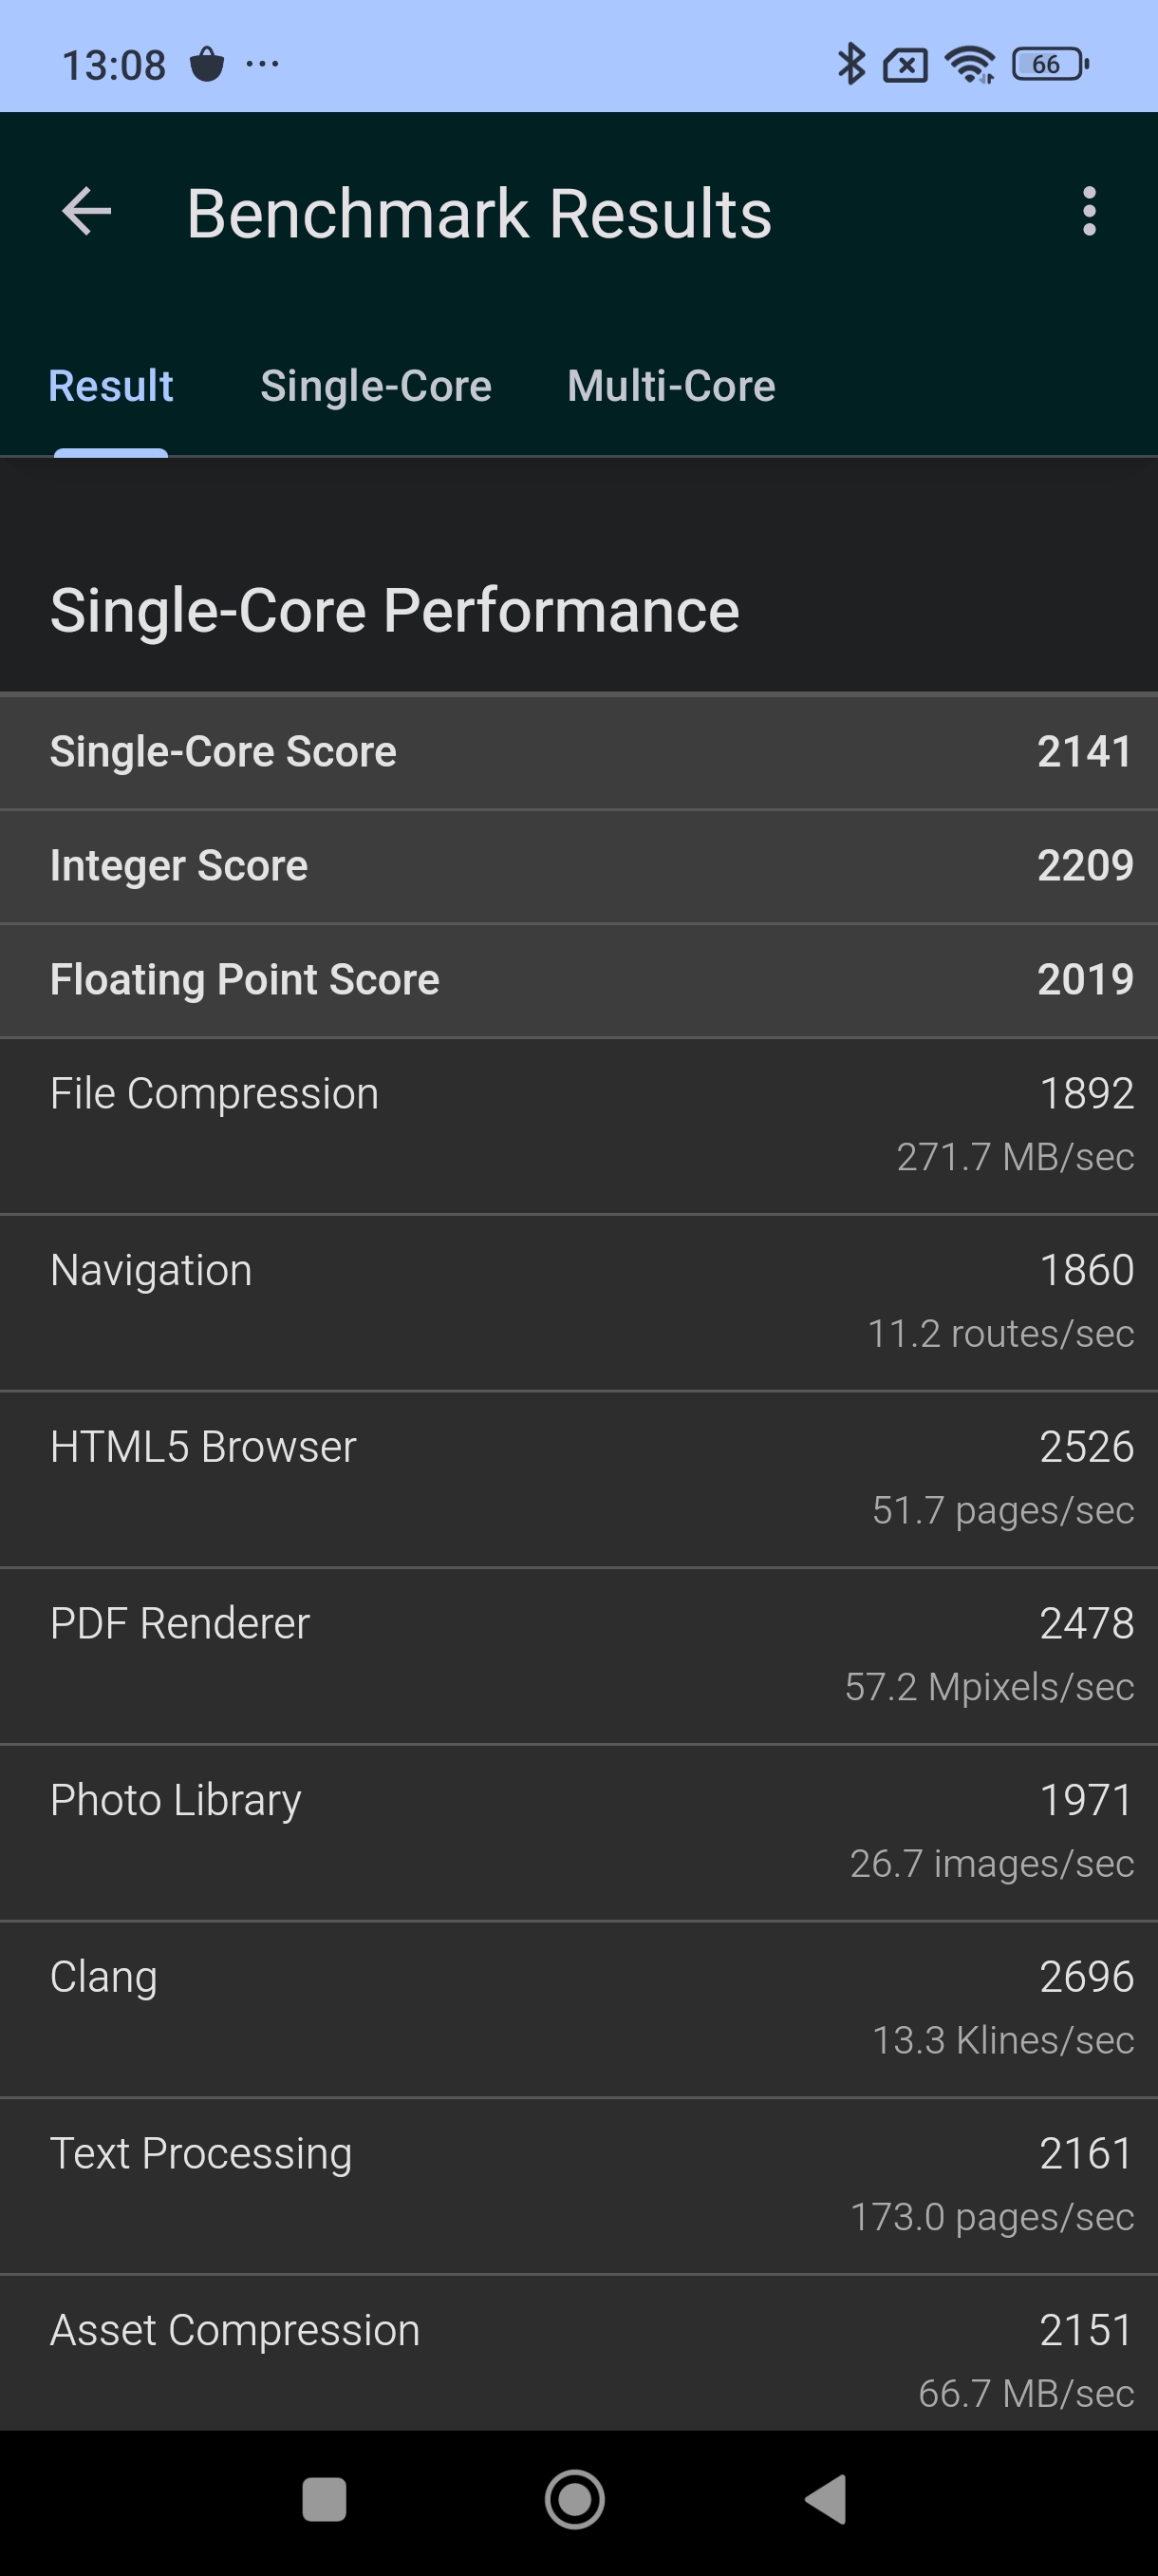The height and width of the screenshot is (2576, 1158).
Task: Select the Clang benchmark result
Action: (580, 2008)
